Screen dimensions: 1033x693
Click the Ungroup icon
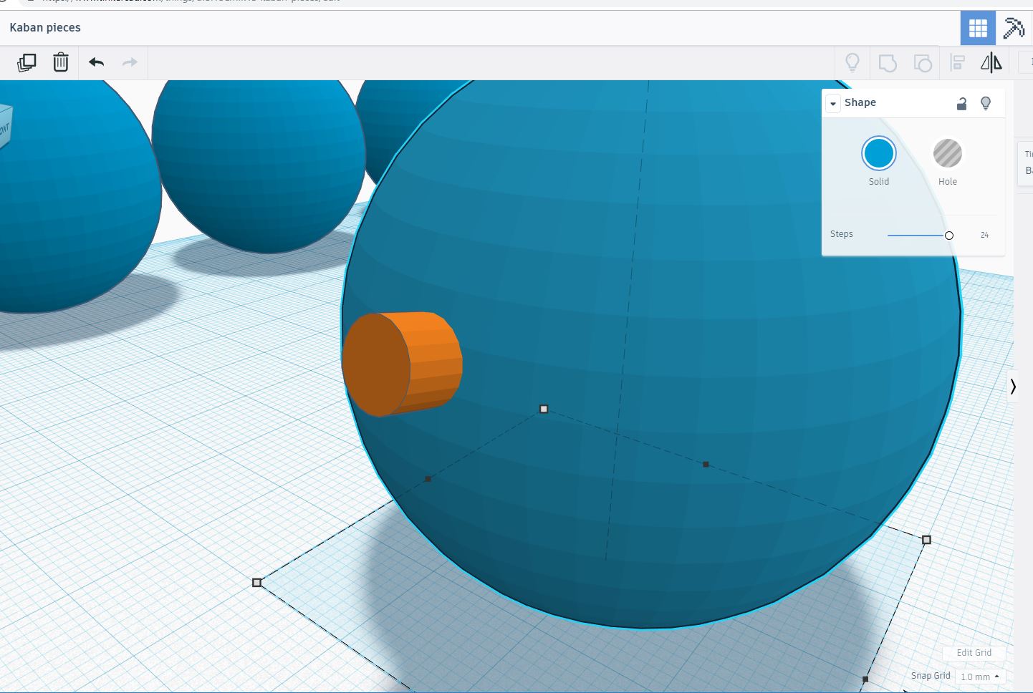click(x=923, y=63)
